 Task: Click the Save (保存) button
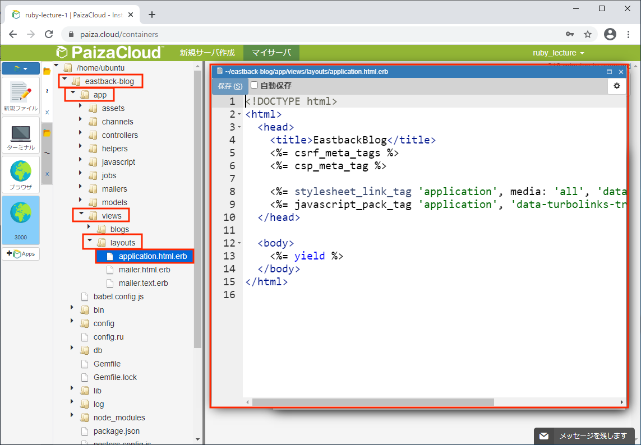coord(230,86)
